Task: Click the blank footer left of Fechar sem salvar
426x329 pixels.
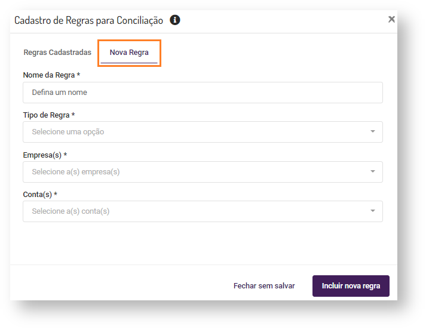Action: point(119,286)
